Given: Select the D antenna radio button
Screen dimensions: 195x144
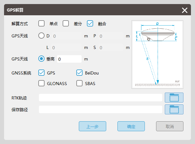Looking at the screenshot, I should click(x=41, y=36).
